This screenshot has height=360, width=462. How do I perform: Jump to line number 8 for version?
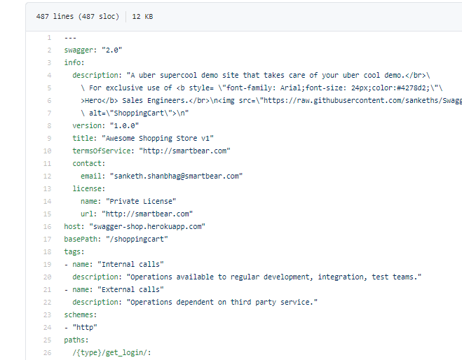[x=48, y=126]
